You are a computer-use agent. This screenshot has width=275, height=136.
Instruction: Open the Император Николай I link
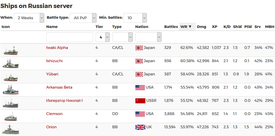(x=64, y=101)
